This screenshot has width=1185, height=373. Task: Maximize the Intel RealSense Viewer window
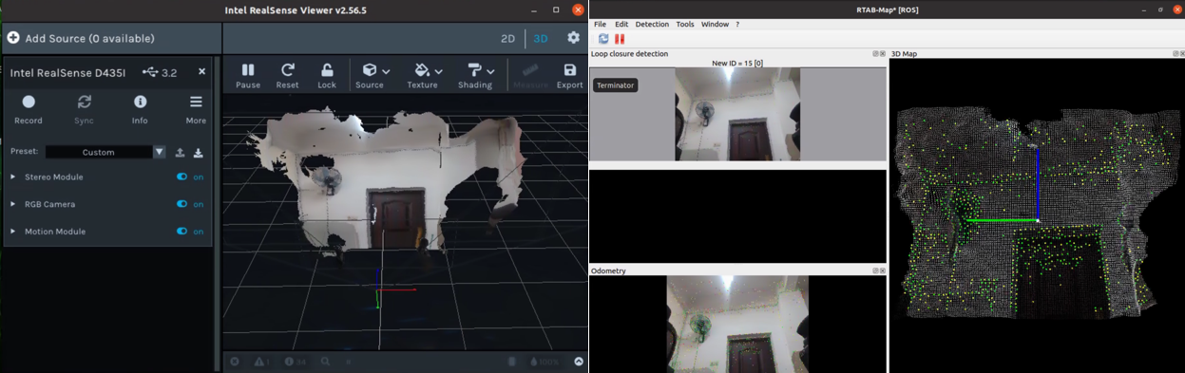pyautogui.click(x=556, y=9)
